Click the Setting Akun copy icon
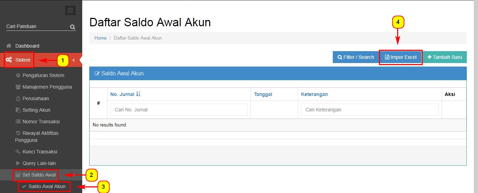Screen dimensions: 478x193 (x=18, y=110)
